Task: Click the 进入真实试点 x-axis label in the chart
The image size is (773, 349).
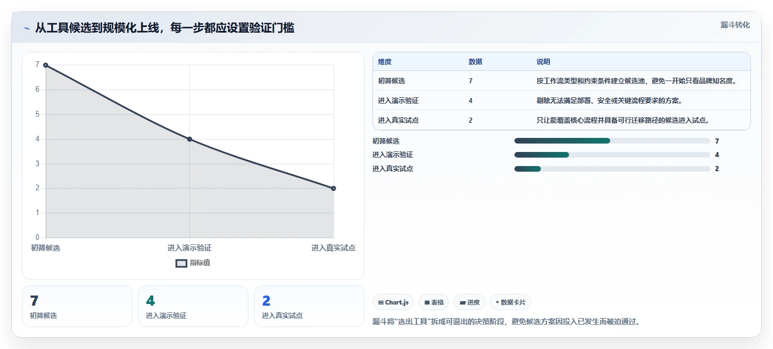Action: pos(334,248)
